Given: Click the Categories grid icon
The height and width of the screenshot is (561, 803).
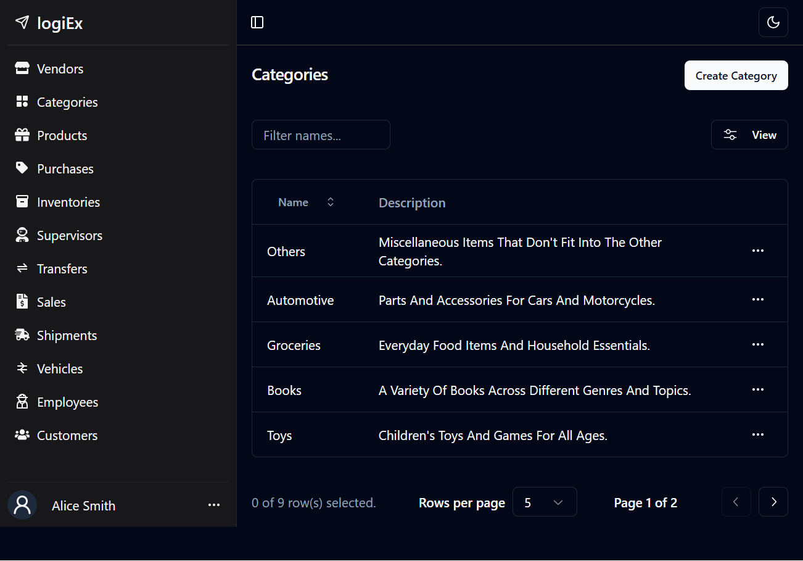Looking at the screenshot, I should pyautogui.click(x=22, y=102).
